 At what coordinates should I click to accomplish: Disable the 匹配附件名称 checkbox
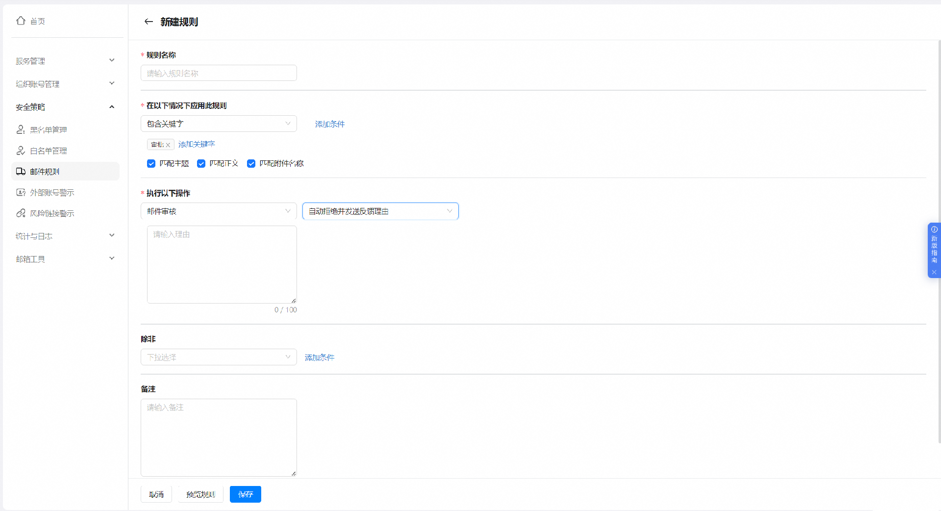tap(251, 163)
